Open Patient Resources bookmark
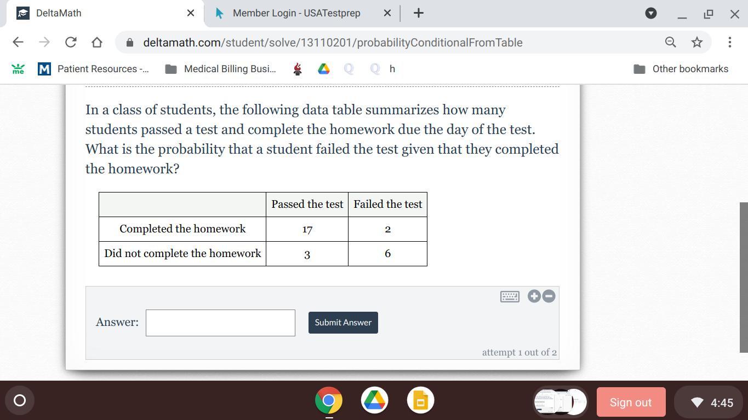748x420 pixels. pos(93,69)
